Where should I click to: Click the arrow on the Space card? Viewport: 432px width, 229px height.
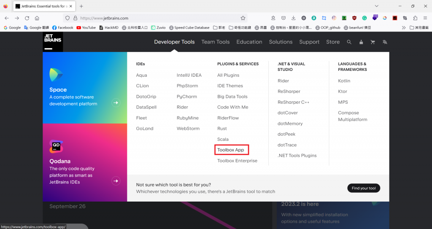(116, 103)
